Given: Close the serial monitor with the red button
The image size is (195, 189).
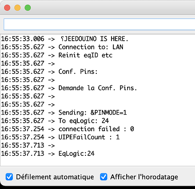Looking at the screenshot, I should (x=7, y=8).
